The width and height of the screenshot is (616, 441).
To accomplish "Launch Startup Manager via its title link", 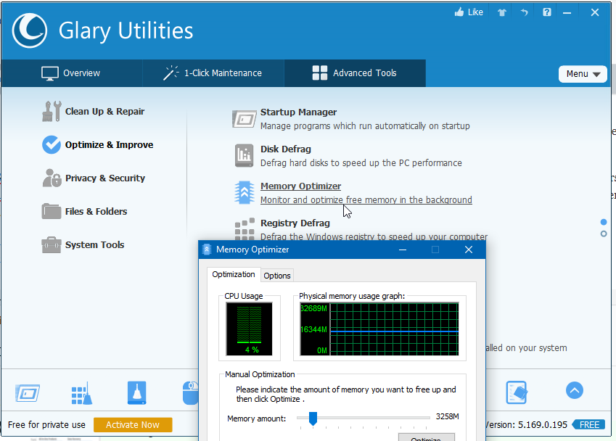I will [299, 112].
